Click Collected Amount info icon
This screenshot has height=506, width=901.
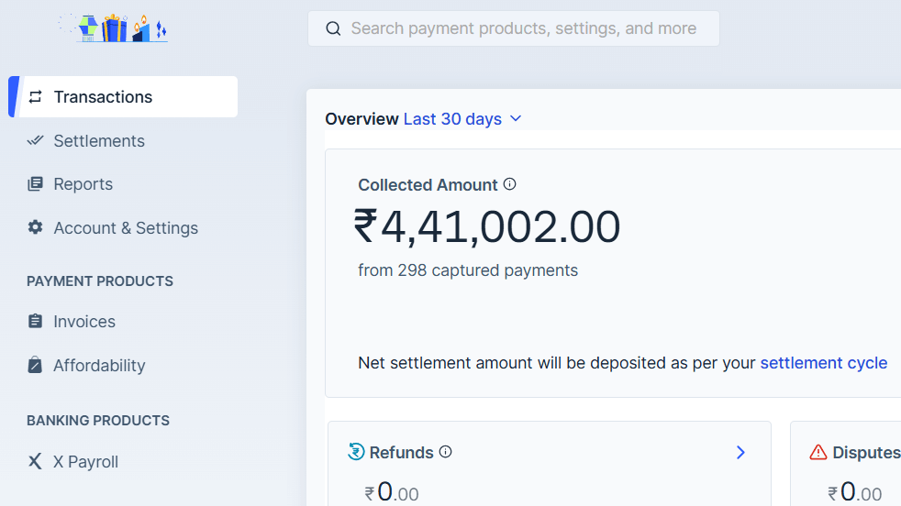pyautogui.click(x=510, y=184)
